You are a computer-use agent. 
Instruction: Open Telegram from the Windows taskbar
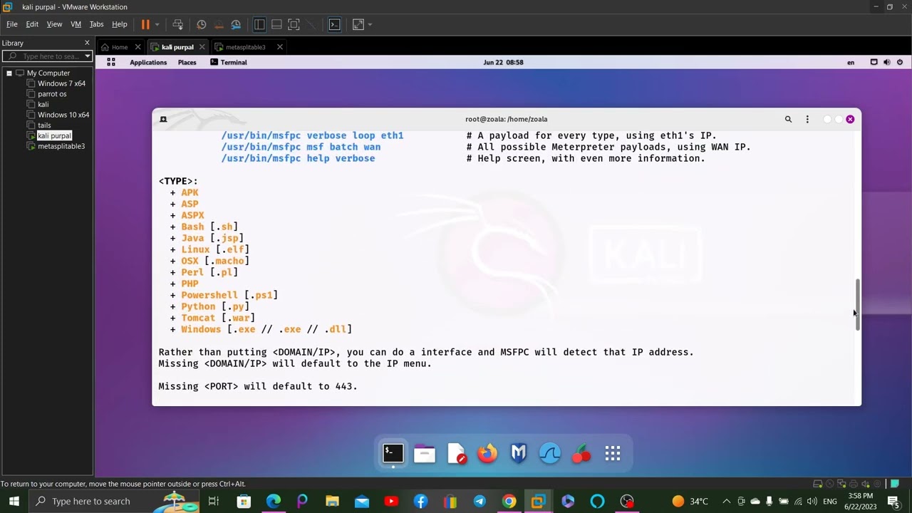point(479,501)
